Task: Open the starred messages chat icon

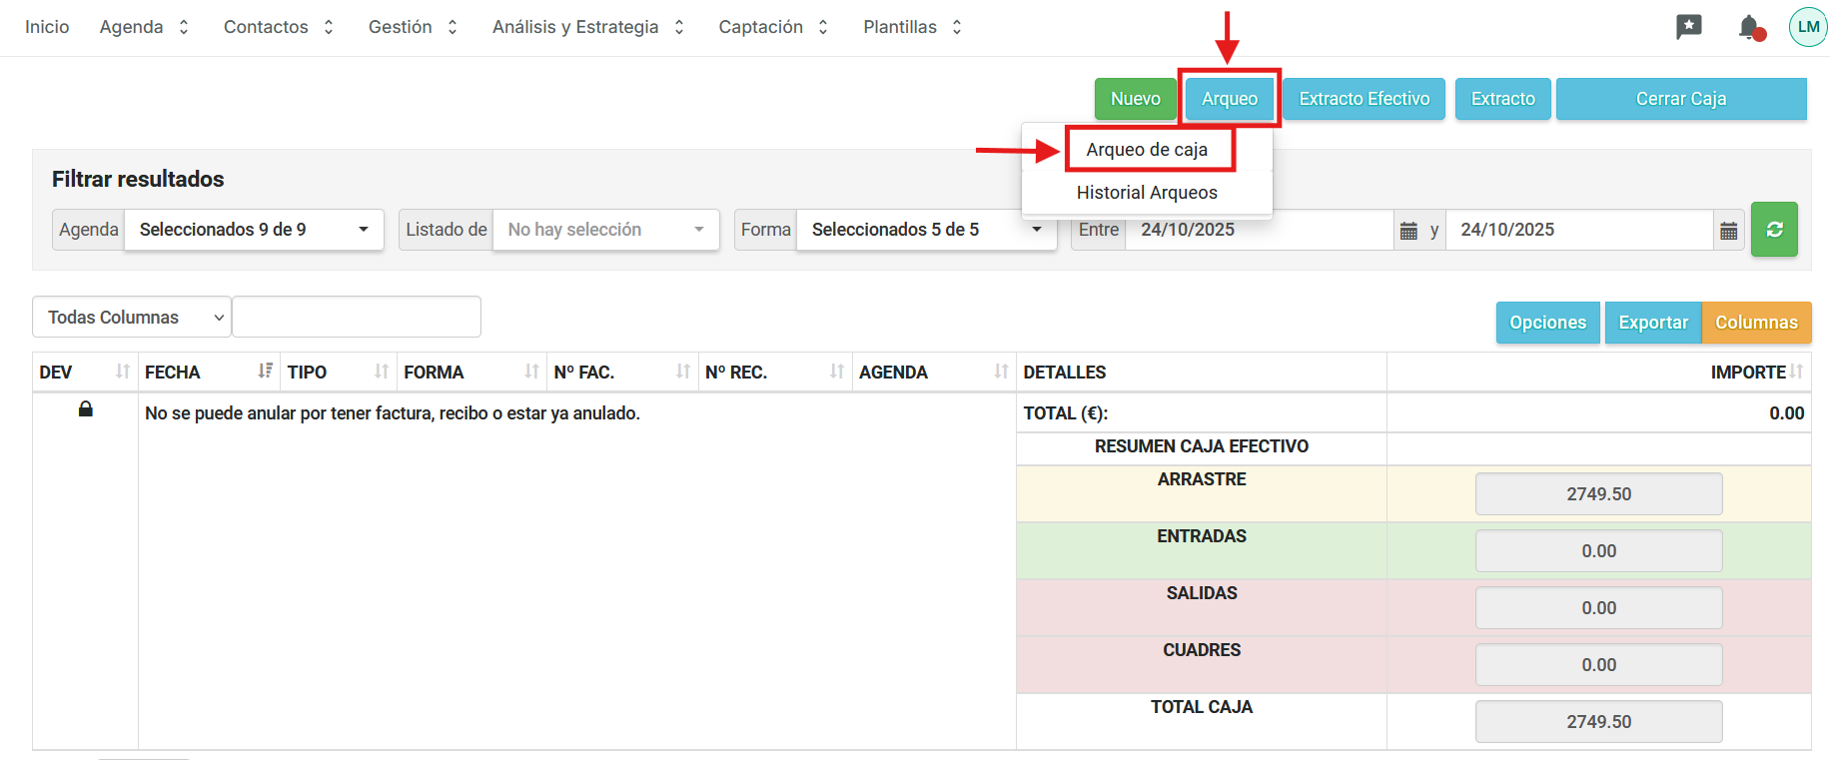Action: point(1688,27)
